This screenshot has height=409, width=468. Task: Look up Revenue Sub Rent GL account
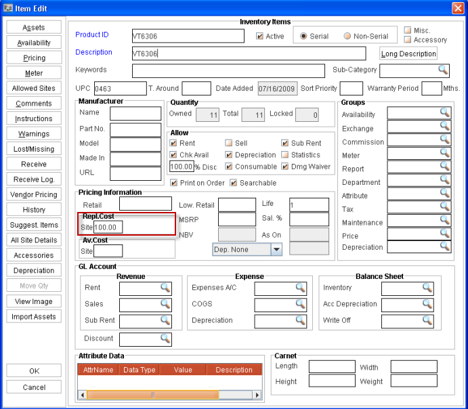[165, 321]
